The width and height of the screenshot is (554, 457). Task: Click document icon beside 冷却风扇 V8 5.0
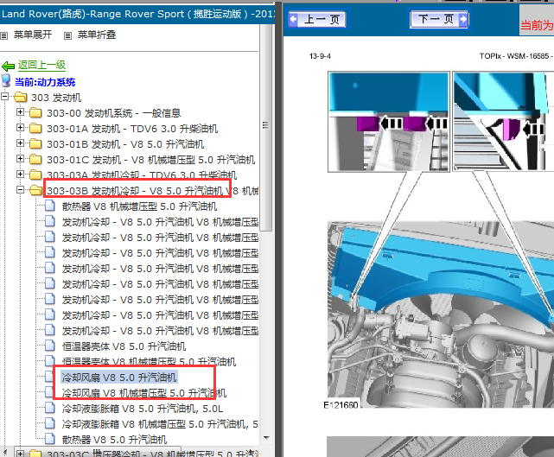click(50, 377)
